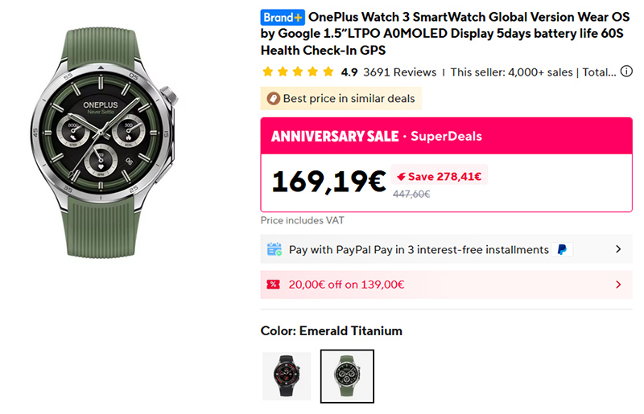Click the 4.9 rating score
The height and width of the screenshot is (414, 644).
tap(349, 72)
